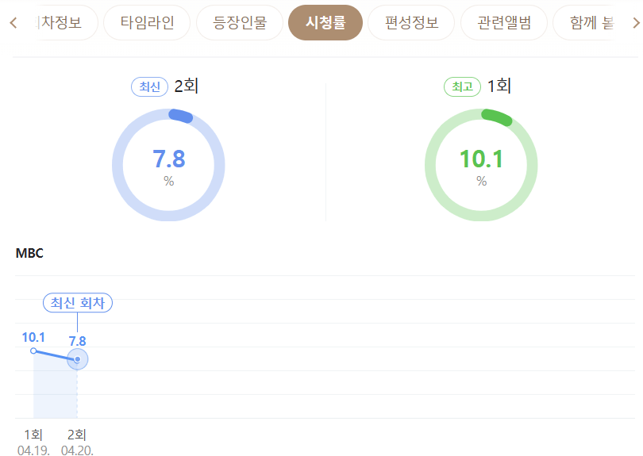Select the partially visible 함께 볼 tab
This screenshot has height=456, width=643.
coord(584,22)
